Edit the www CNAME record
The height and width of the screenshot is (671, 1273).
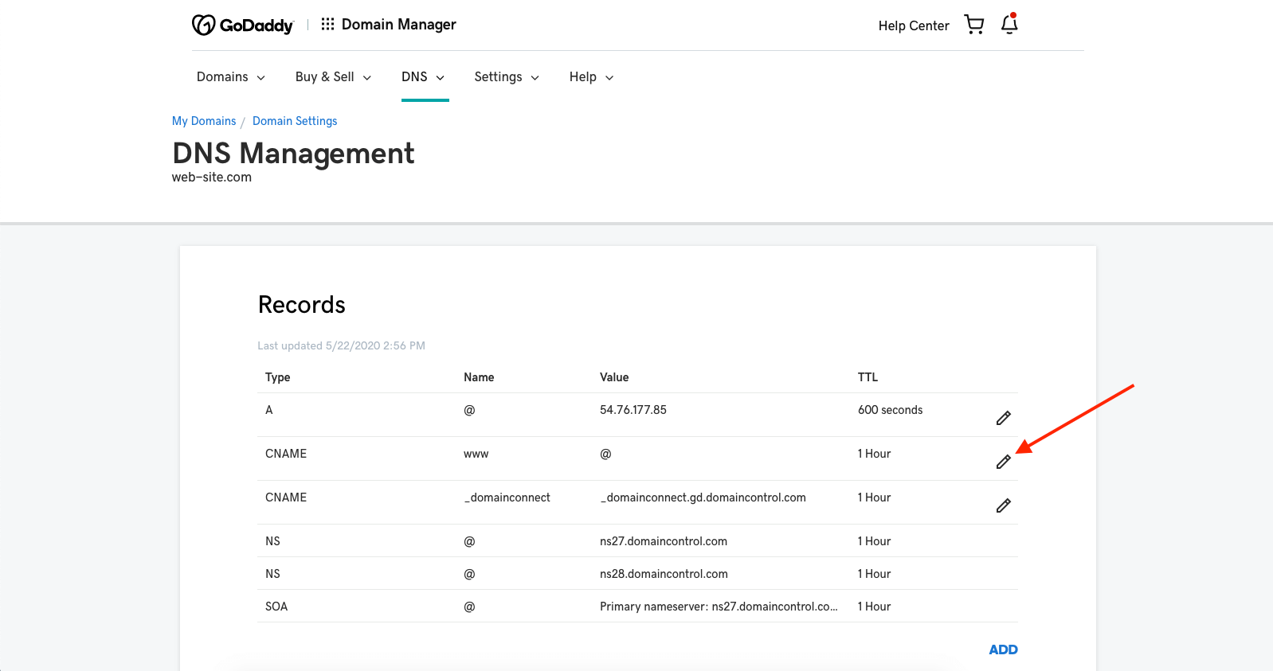[x=1003, y=462]
